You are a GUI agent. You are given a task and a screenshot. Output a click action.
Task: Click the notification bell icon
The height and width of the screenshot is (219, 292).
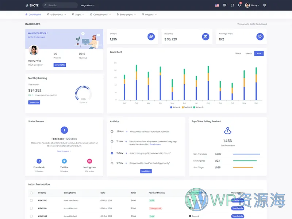pyautogui.click(x=239, y=5)
